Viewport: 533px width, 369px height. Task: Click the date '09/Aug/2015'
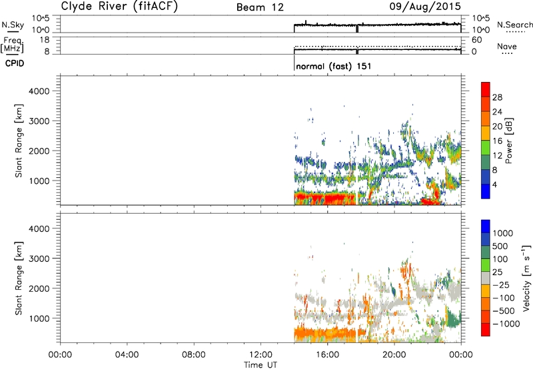[x=425, y=7]
